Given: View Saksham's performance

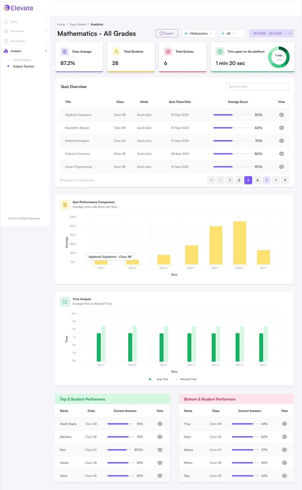Looking at the screenshot, I should 160,437.
